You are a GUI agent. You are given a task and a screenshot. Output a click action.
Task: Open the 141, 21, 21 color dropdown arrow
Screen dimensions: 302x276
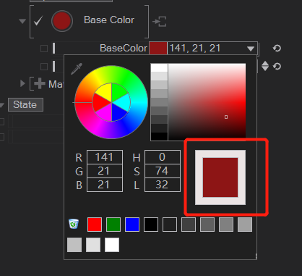251,49
